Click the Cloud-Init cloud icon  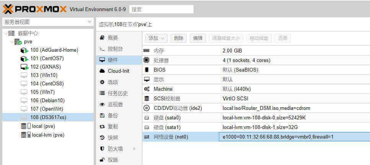tap(102, 71)
